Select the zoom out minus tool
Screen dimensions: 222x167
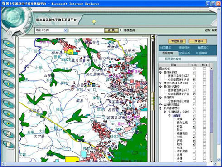click(9, 54)
